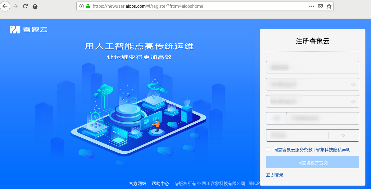This screenshot has height=189, width=371.
Task: Open 同意睿象云服务条款 link
Action: [293, 150]
